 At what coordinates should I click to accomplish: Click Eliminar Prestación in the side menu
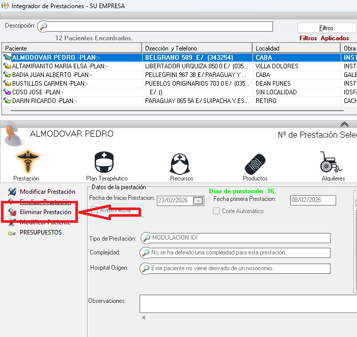tap(45, 212)
